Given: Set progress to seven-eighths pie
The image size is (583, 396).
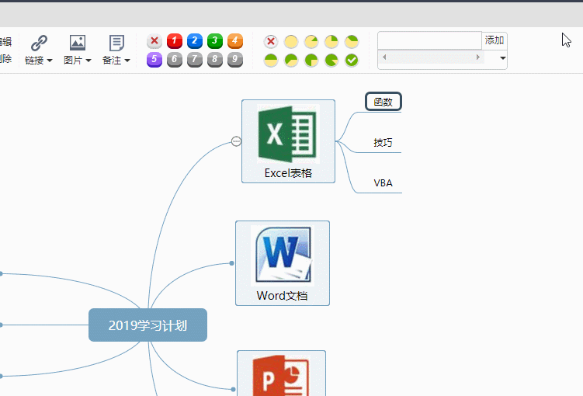Looking at the screenshot, I should pos(331,60).
